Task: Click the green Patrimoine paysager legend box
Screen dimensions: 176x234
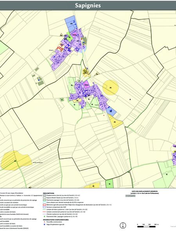Action: 44,200
